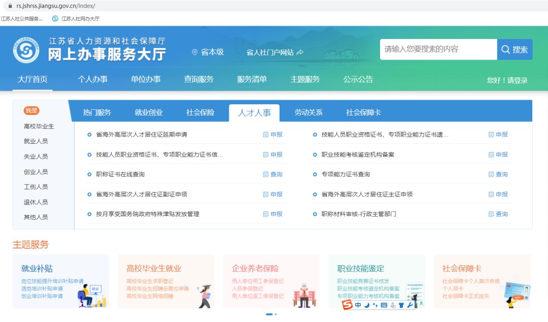Switch to the 劳动关系 tab

(x=308, y=112)
